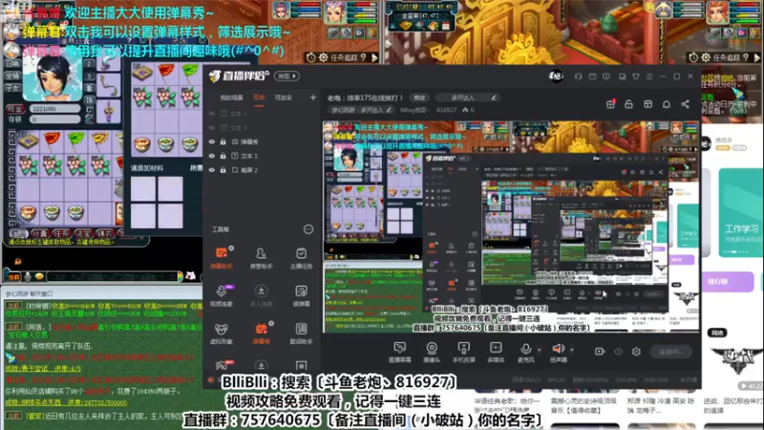Hide the 弹幕秀 layer

point(212,141)
